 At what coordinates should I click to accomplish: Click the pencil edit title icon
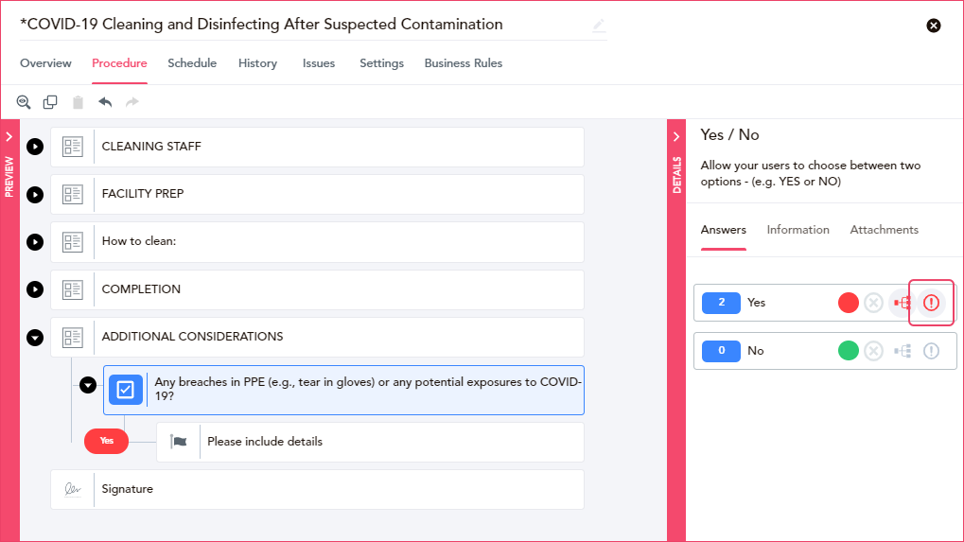[x=599, y=26]
